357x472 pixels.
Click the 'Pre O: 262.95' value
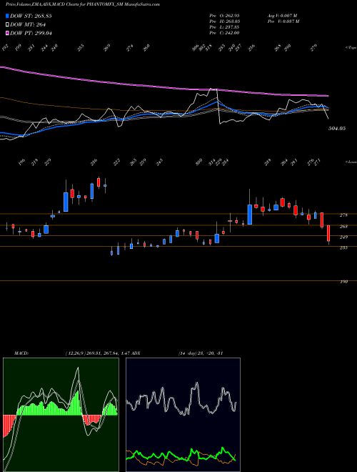(224, 15)
